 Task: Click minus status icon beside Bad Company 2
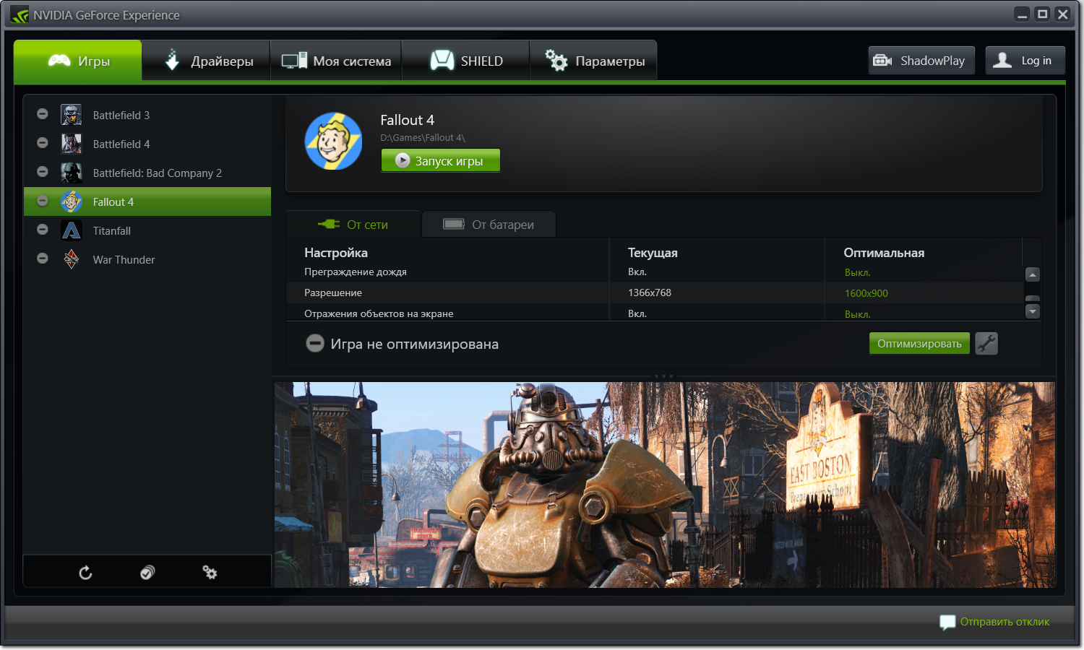[x=43, y=172]
